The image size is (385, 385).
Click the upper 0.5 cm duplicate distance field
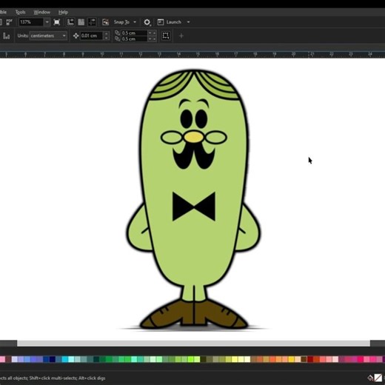134,33
